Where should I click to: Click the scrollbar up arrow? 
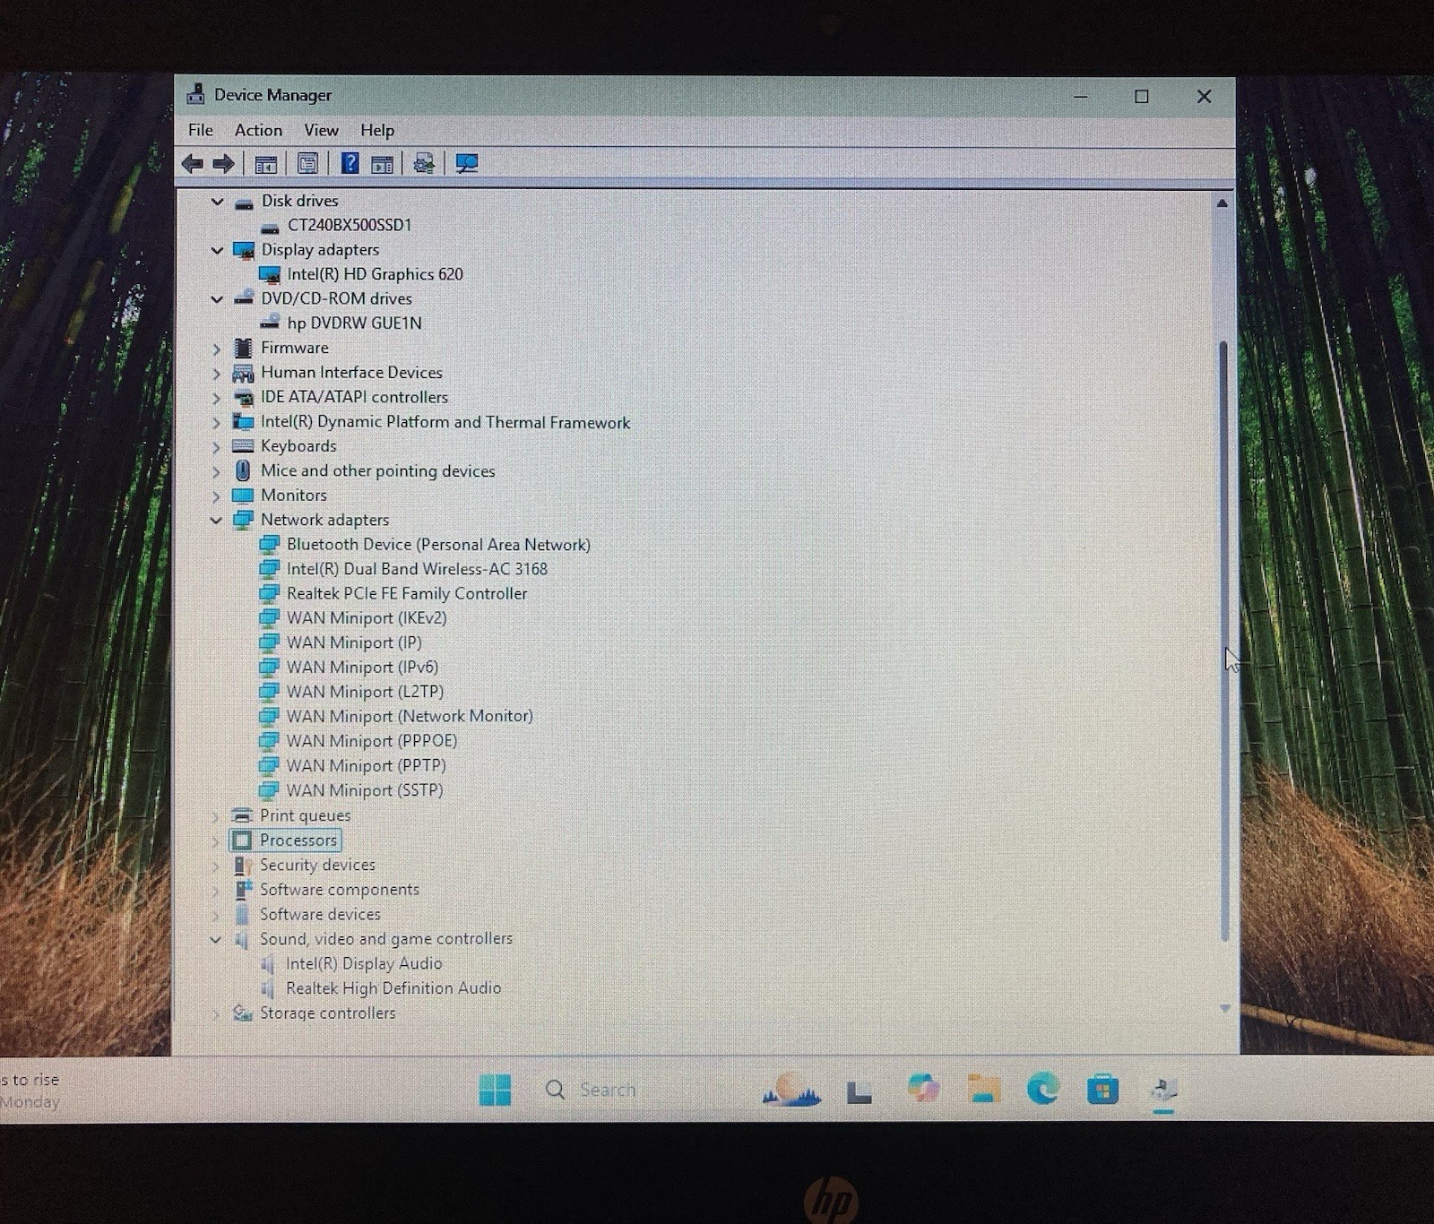[x=1222, y=203]
